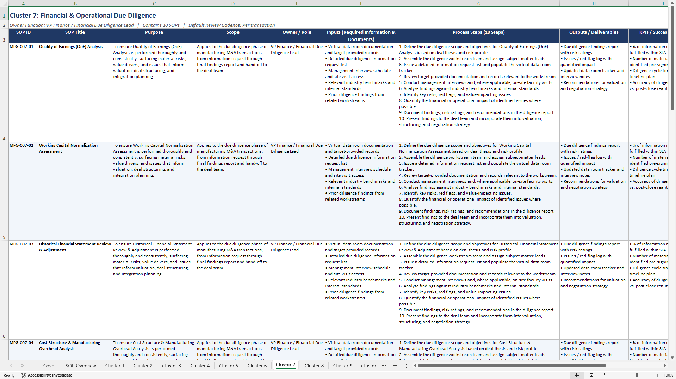Switch to the Cluster 3 sheet tab
This screenshot has height=379, width=676.
172,366
